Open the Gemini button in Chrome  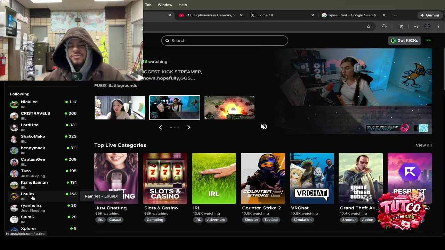(x=430, y=15)
